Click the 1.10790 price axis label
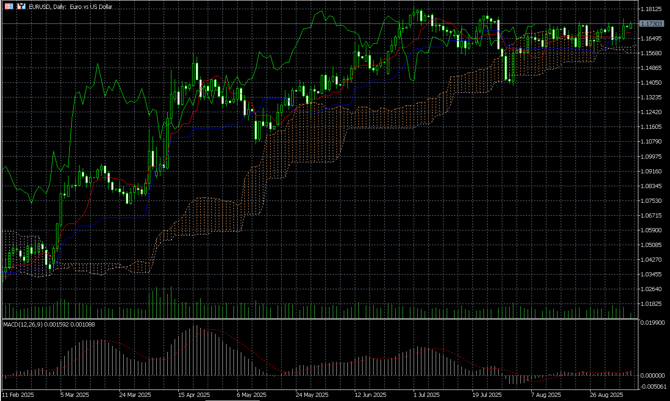The width and height of the screenshot is (670, 401). [651, 142]
